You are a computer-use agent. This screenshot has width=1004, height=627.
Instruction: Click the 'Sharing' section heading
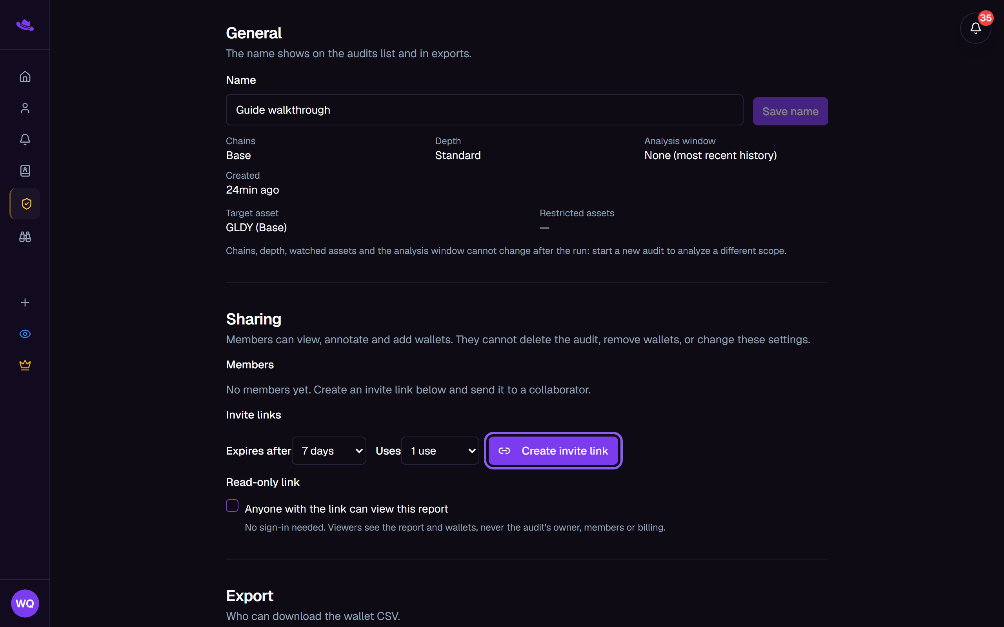click(x=253, y=319)
